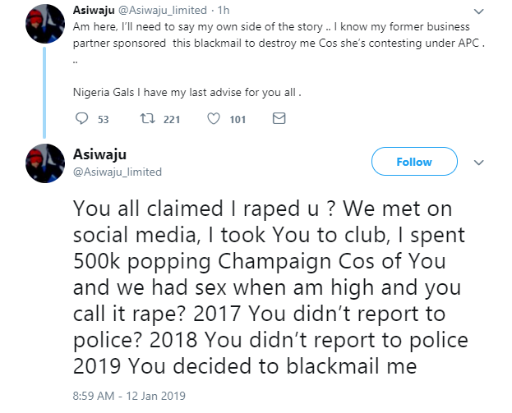Follow the Asiwaju account

coord(413,162)
